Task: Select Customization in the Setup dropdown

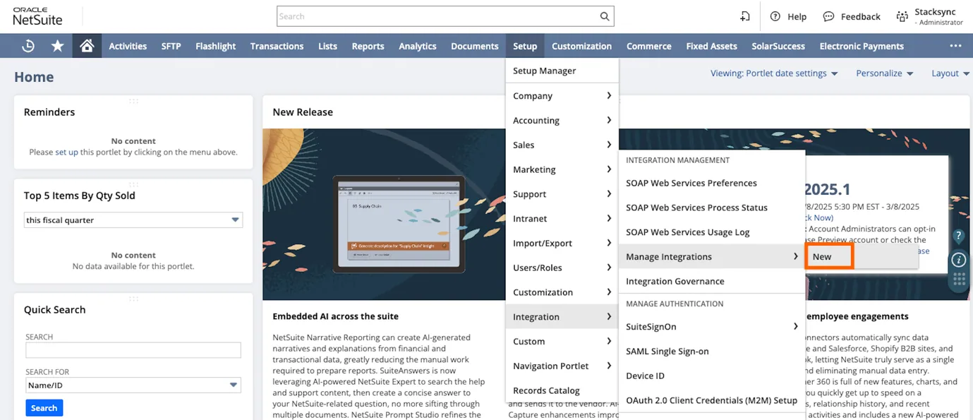Action: click(x=562, y=292)
